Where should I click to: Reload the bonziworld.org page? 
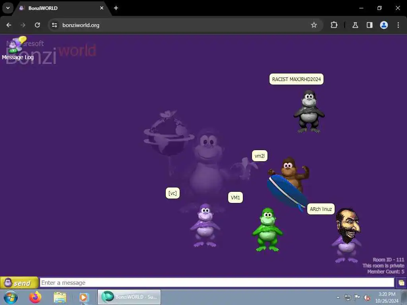37,25
